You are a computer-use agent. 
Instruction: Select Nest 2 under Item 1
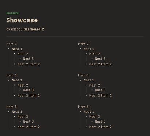click(x=23, y=54)
